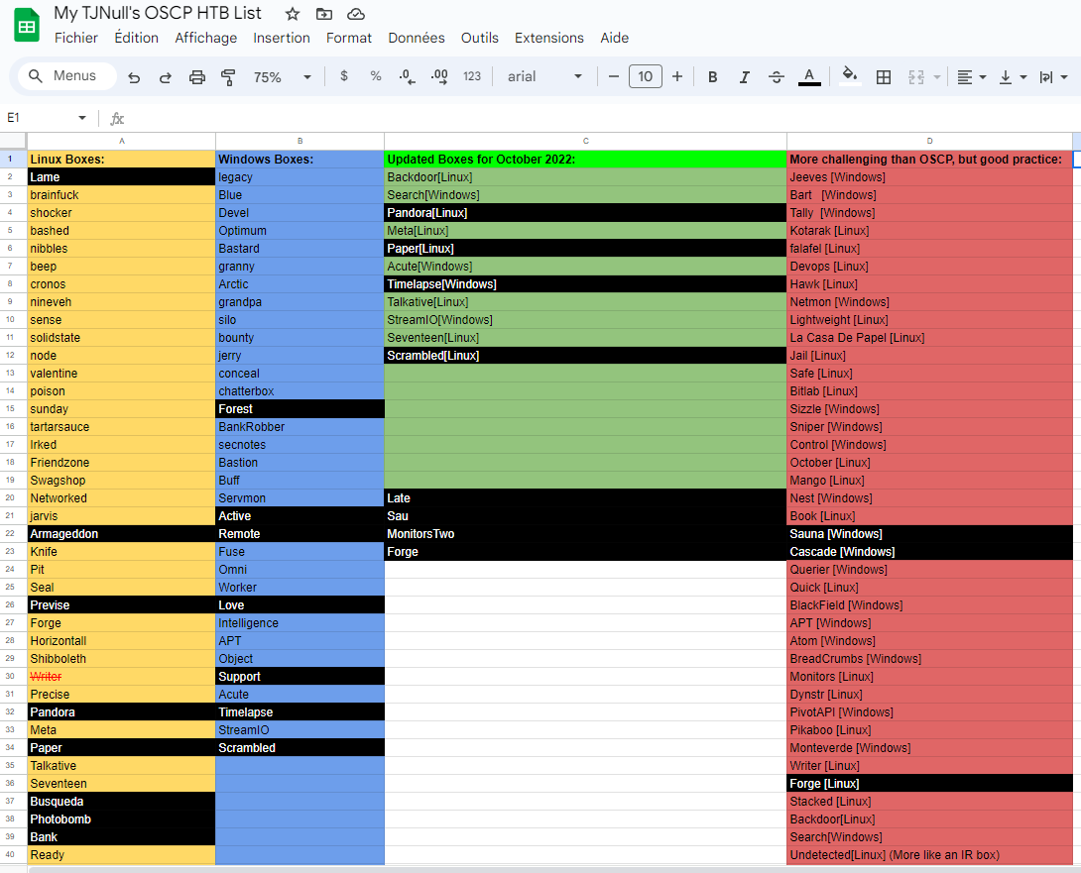Select the 'La Casa De Papel [Linux]' cell
1081x873 pixels.
coord(930,338)
